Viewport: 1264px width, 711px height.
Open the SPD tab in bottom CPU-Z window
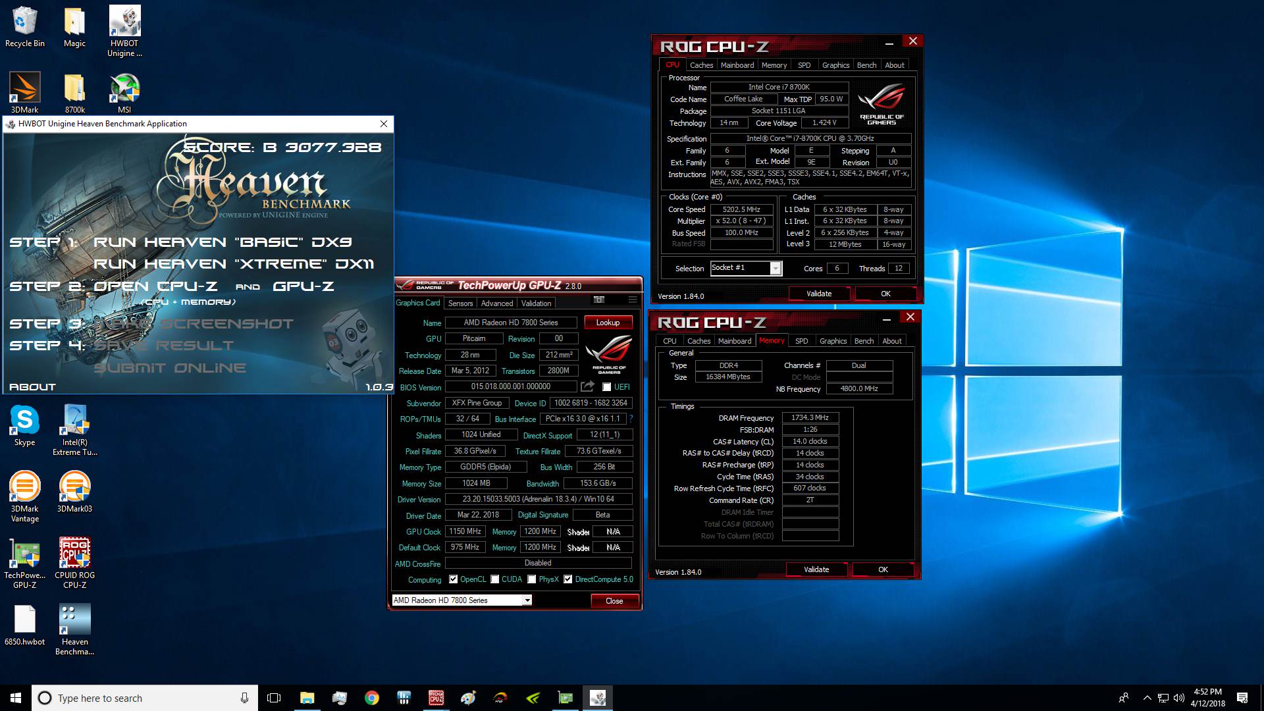801,341
